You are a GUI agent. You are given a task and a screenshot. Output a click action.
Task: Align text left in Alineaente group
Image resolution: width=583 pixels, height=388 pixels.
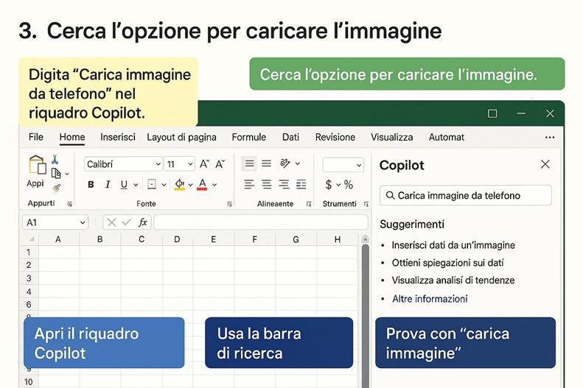(x=249, y=184)
